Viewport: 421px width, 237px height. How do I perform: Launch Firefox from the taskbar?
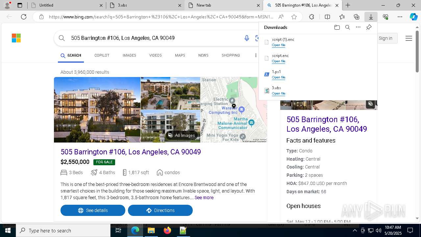(x=167, y=230)
